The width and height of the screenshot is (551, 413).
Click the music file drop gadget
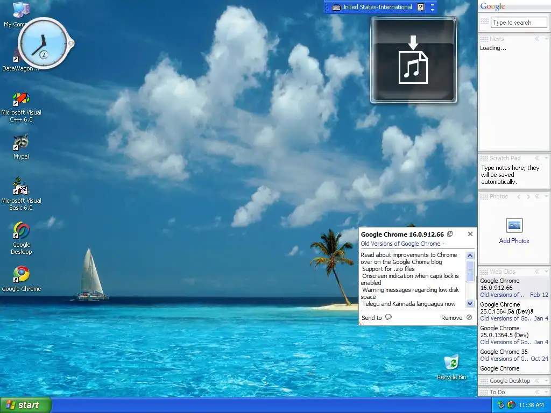click(x=413, y=60)
